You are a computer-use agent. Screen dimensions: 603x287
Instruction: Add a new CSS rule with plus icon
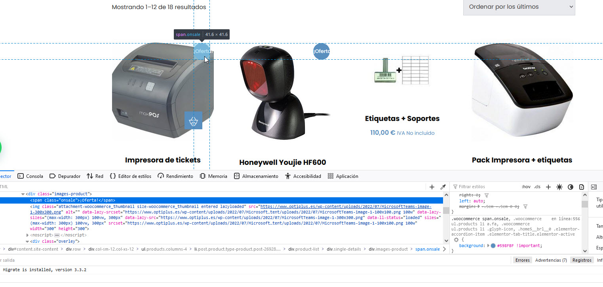[548, 187]
